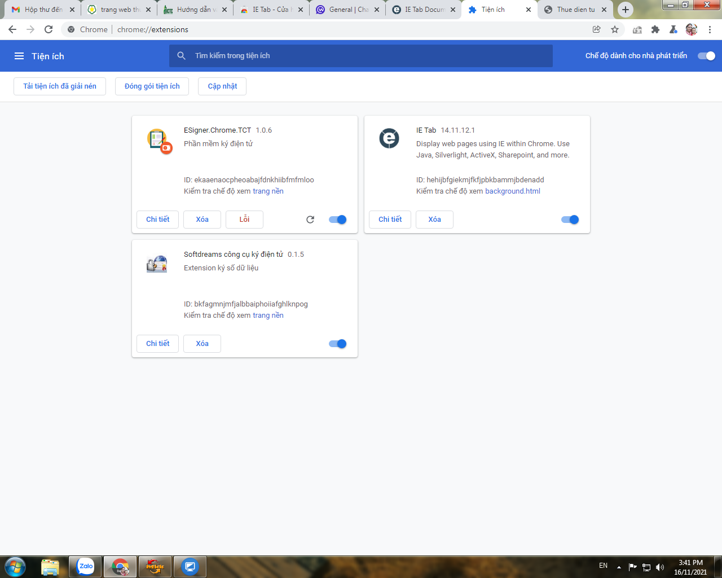This screenshot has height=578, width=722.
Task: Open Chi tiết for ESigner.Chrome.TCT
Action: pyautogui.click(x=157, y=220)
